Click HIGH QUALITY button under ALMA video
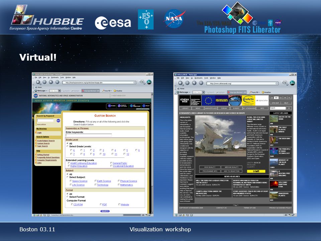The image size is (321, 241). [210, 167]
